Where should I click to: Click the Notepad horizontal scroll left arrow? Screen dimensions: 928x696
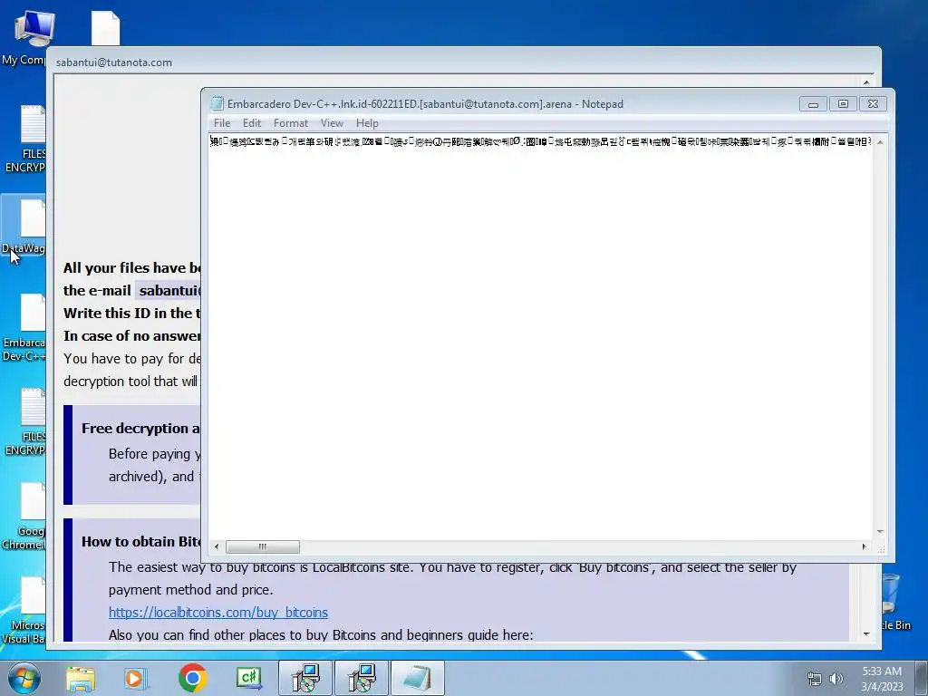click(x=217, y=546)
